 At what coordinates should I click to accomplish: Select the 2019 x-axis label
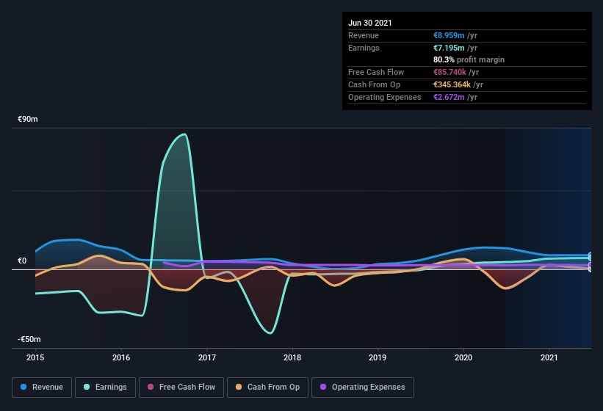point(378,357)
